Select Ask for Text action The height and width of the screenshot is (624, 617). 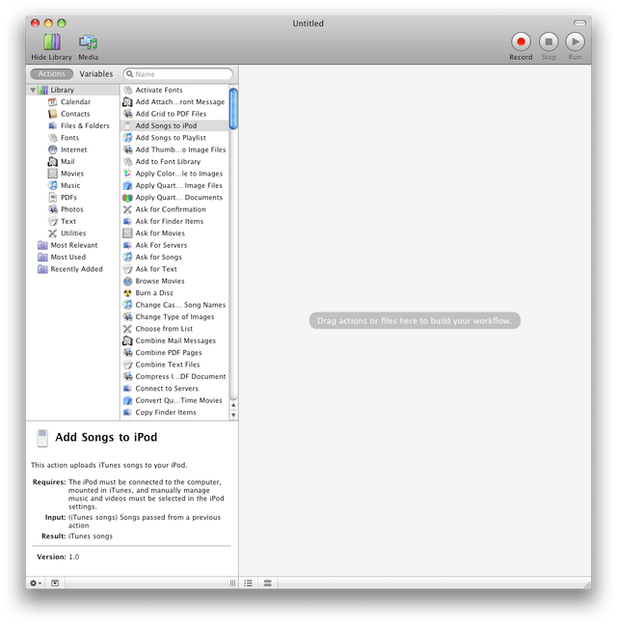tap(174, 269)
